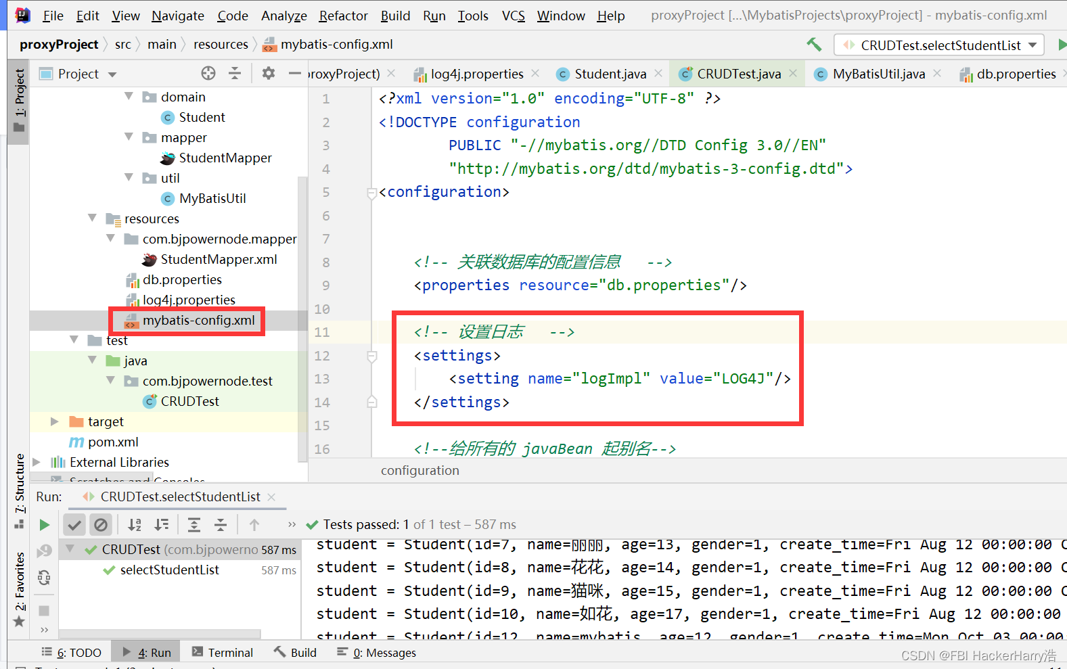Click fold marker on settings line 12

(x=371, y=356)
